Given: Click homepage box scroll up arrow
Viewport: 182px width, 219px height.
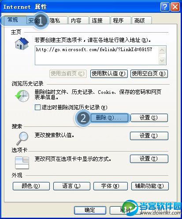Looking at the screenshot, I should [x=162, y=50].
